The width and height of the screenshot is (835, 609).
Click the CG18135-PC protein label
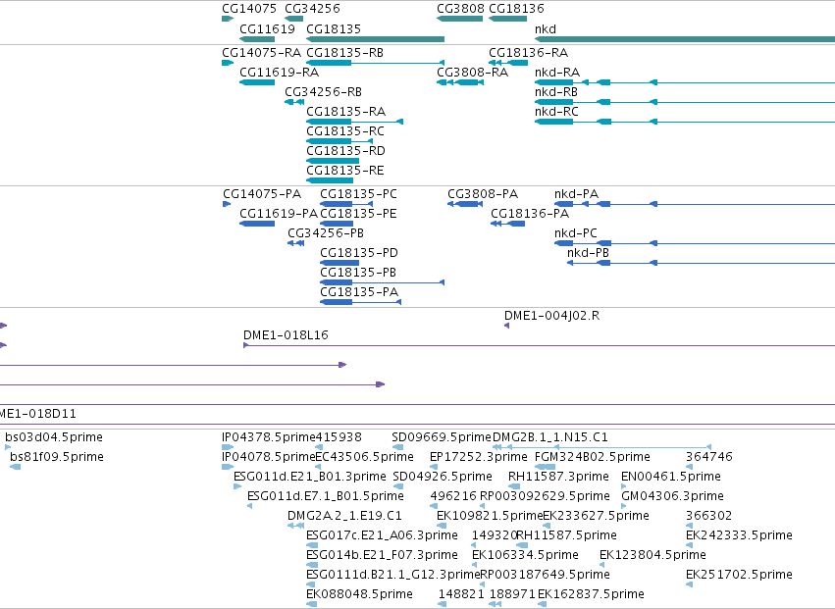tap(358, 194)
